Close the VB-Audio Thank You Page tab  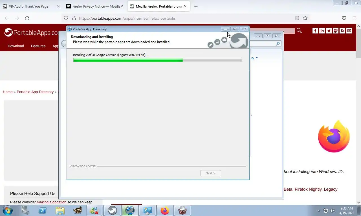pyautogui.click(x=58, y=6)
